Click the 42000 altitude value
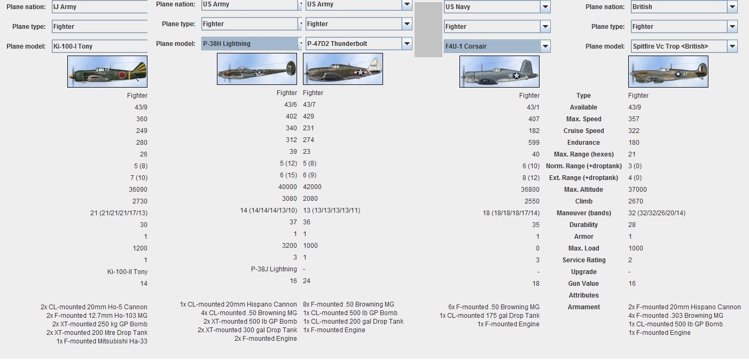The width and height of the screenshot is (749, 360). (312, 187)
